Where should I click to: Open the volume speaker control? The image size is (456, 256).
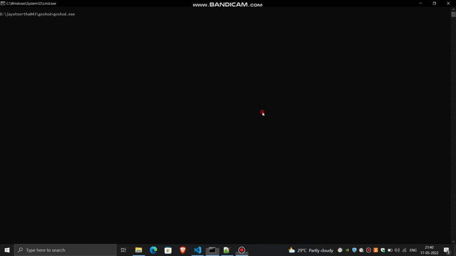[397, 250]
